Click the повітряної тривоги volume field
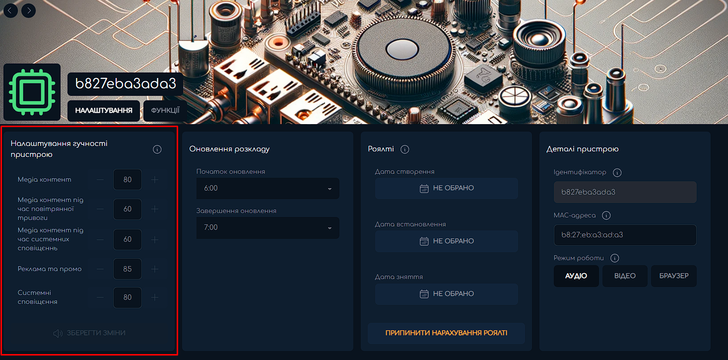Screen dimensions: 728x360 (128, 209)
